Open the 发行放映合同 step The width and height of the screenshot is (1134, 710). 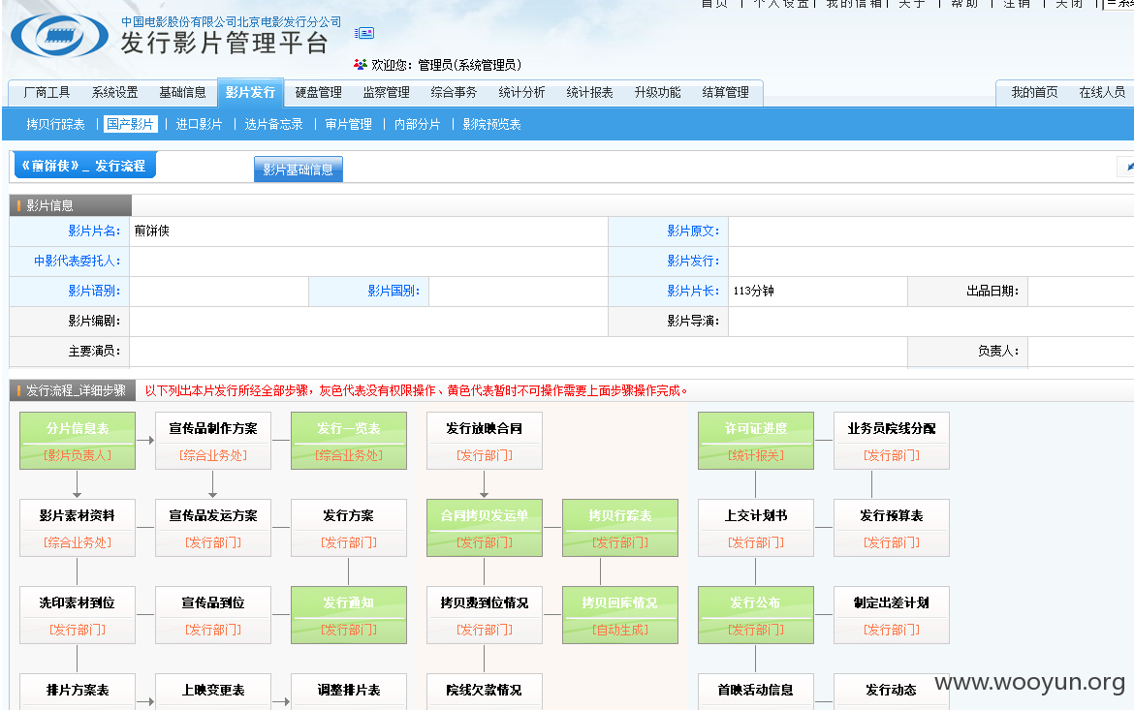(x=485, y=441)
